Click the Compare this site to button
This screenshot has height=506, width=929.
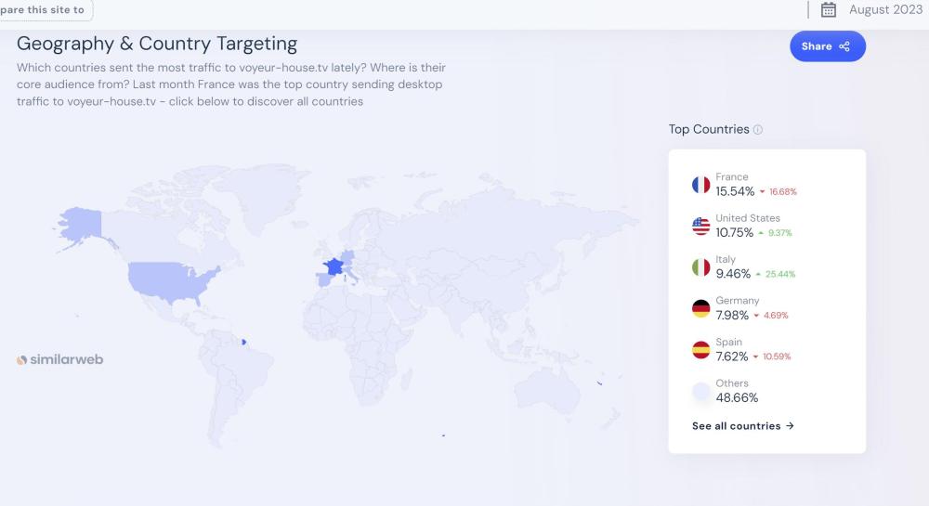click(x=45, y=10)
